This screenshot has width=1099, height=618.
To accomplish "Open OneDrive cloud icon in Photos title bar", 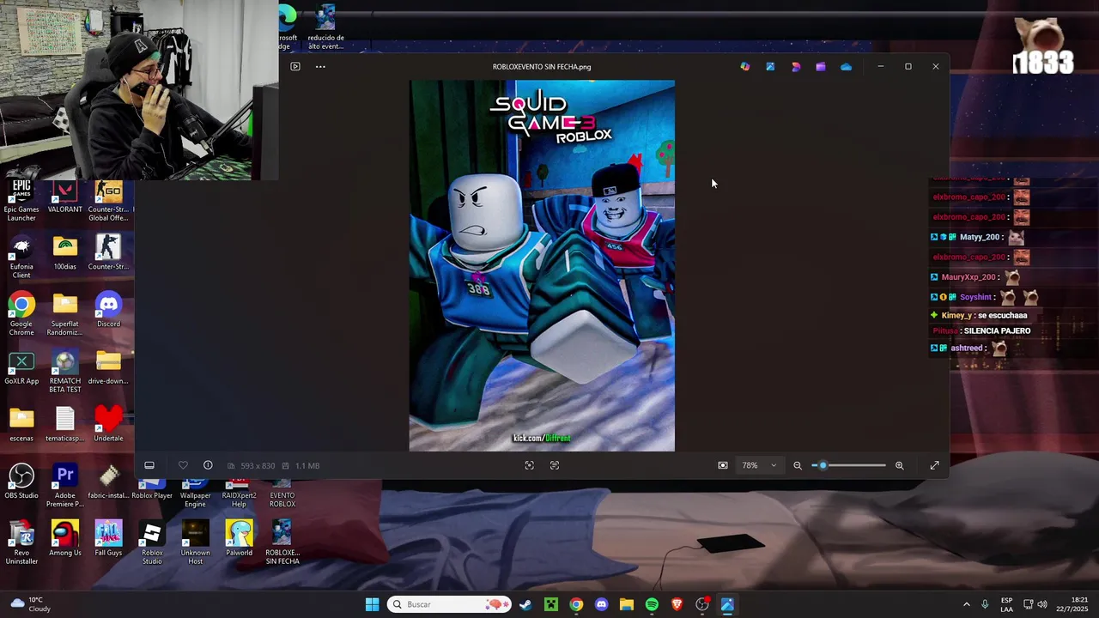I will (846, 66).
